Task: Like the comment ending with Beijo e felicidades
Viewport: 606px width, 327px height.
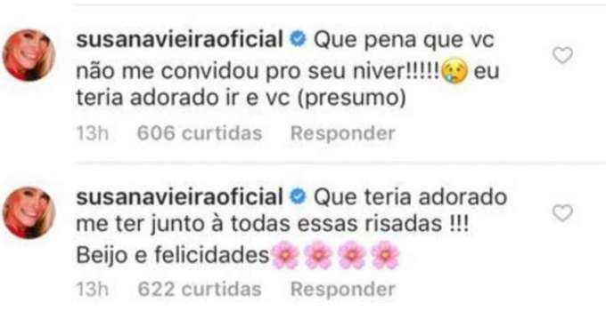Action: point(562,213)
